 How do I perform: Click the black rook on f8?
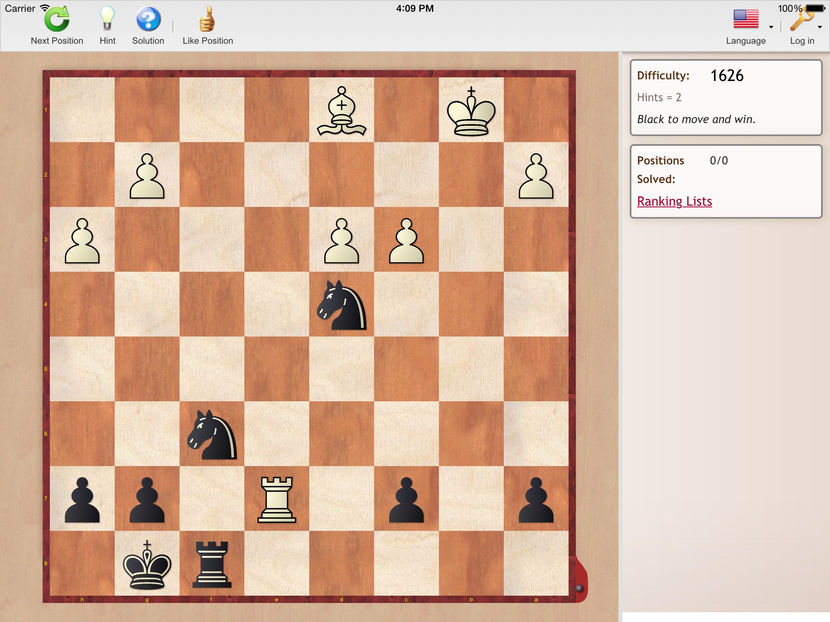(212, 564)
